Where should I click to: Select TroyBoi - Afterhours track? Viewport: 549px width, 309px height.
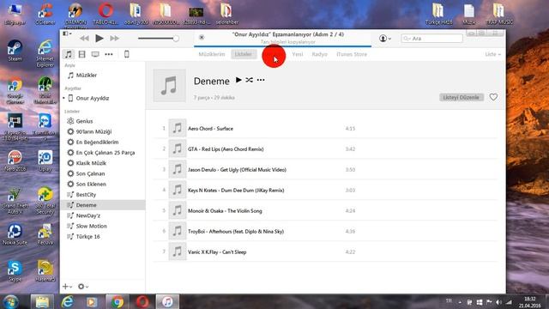click(325, 231)
